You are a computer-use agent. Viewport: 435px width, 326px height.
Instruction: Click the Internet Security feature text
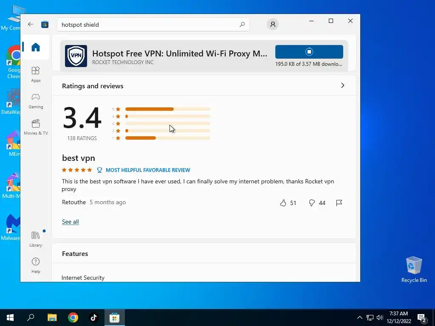pos(83,278)
